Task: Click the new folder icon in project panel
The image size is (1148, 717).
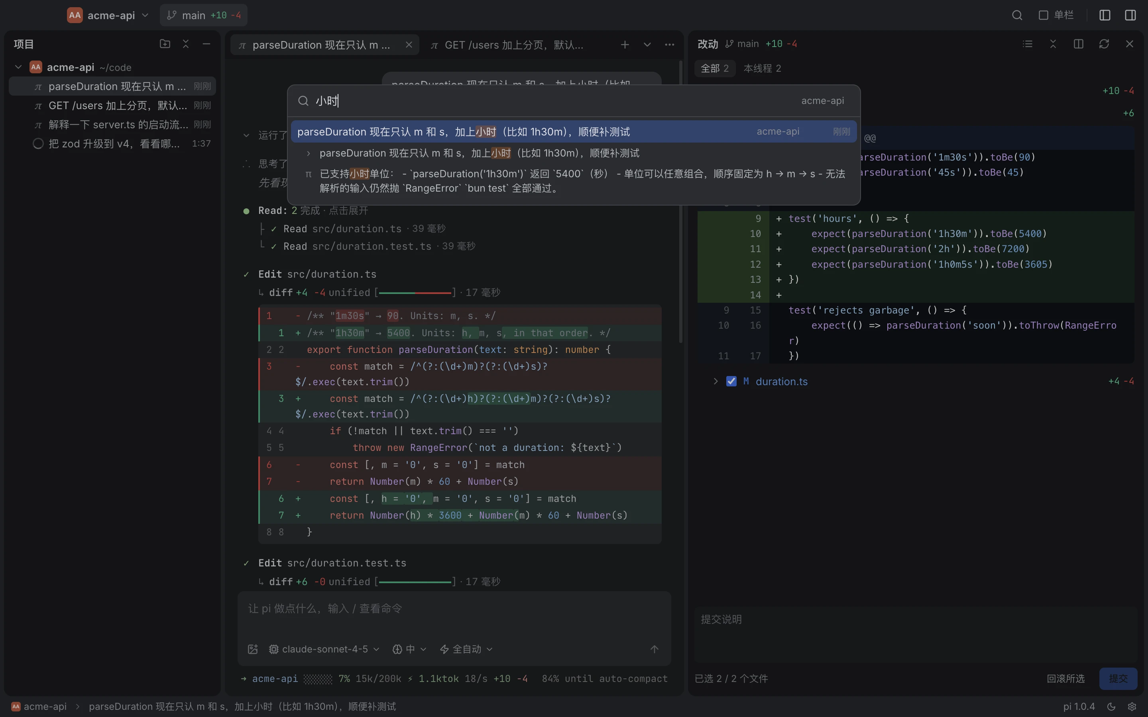Action: click(x=165, y=44)
